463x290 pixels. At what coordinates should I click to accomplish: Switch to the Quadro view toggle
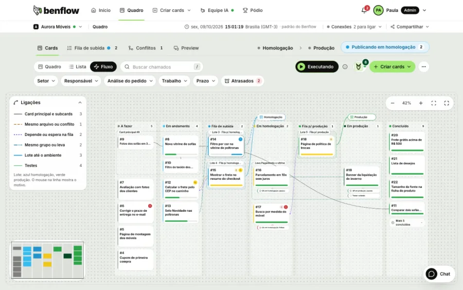coord(49,67)
